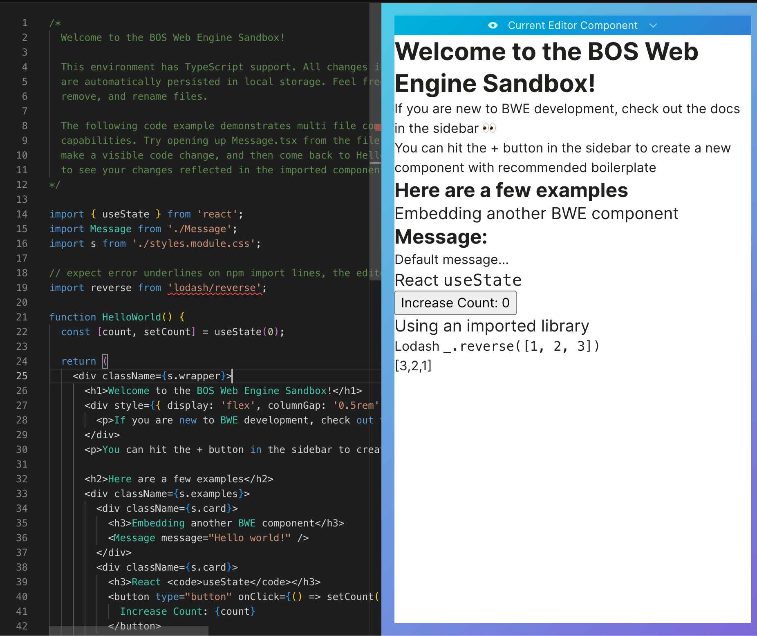Select line number 14 in the gutter
Screen dimensions: 757x636
tap(22, 214)
